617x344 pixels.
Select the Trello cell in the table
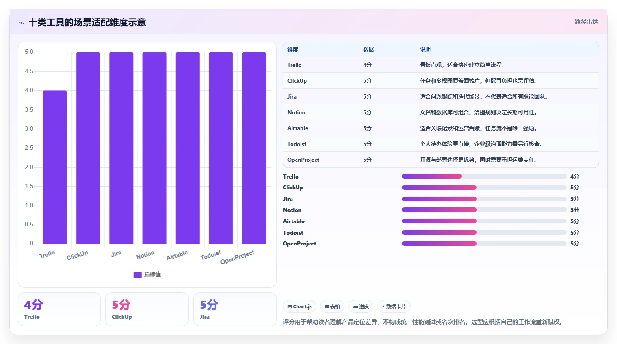(295, 65)
